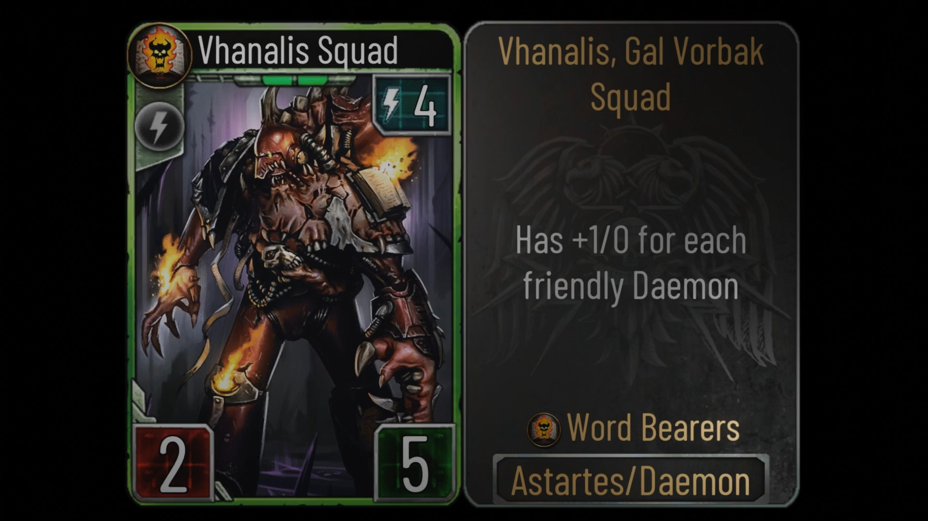
Task: Click the Astartes/Daemon type label
Action: click(631, 480)
